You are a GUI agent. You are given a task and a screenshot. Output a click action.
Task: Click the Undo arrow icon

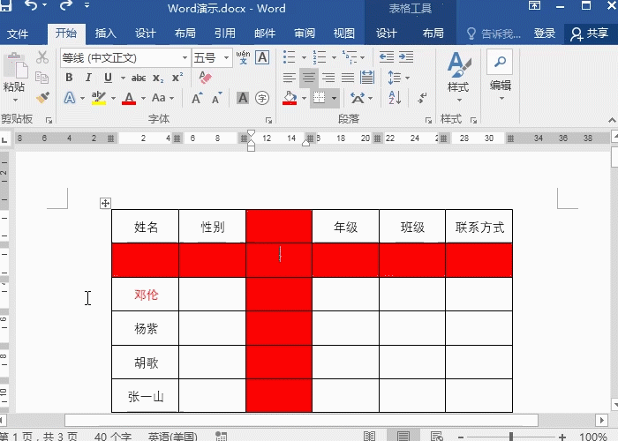(32, 5)
